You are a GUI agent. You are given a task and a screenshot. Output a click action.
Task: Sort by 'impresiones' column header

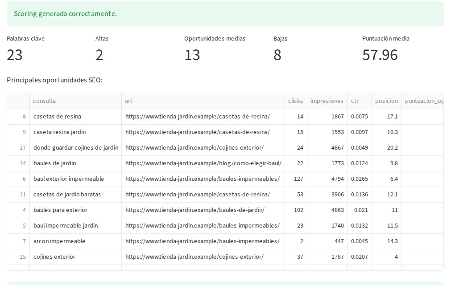327,101
